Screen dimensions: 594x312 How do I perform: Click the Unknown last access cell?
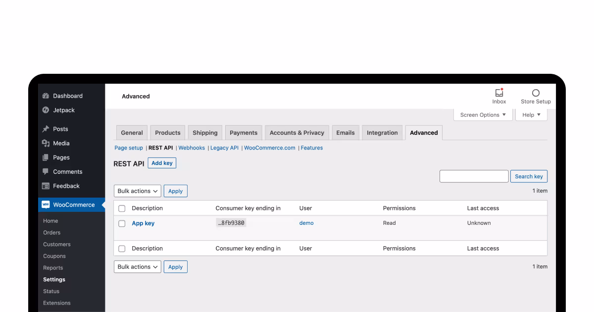pos(479,223)
